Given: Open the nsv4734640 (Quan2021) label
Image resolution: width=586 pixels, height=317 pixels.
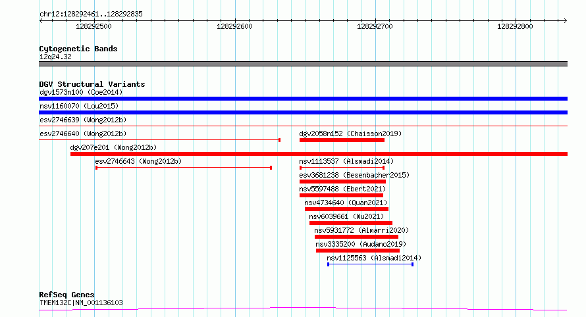Looking at the screenshot, I should pos(346,203).
